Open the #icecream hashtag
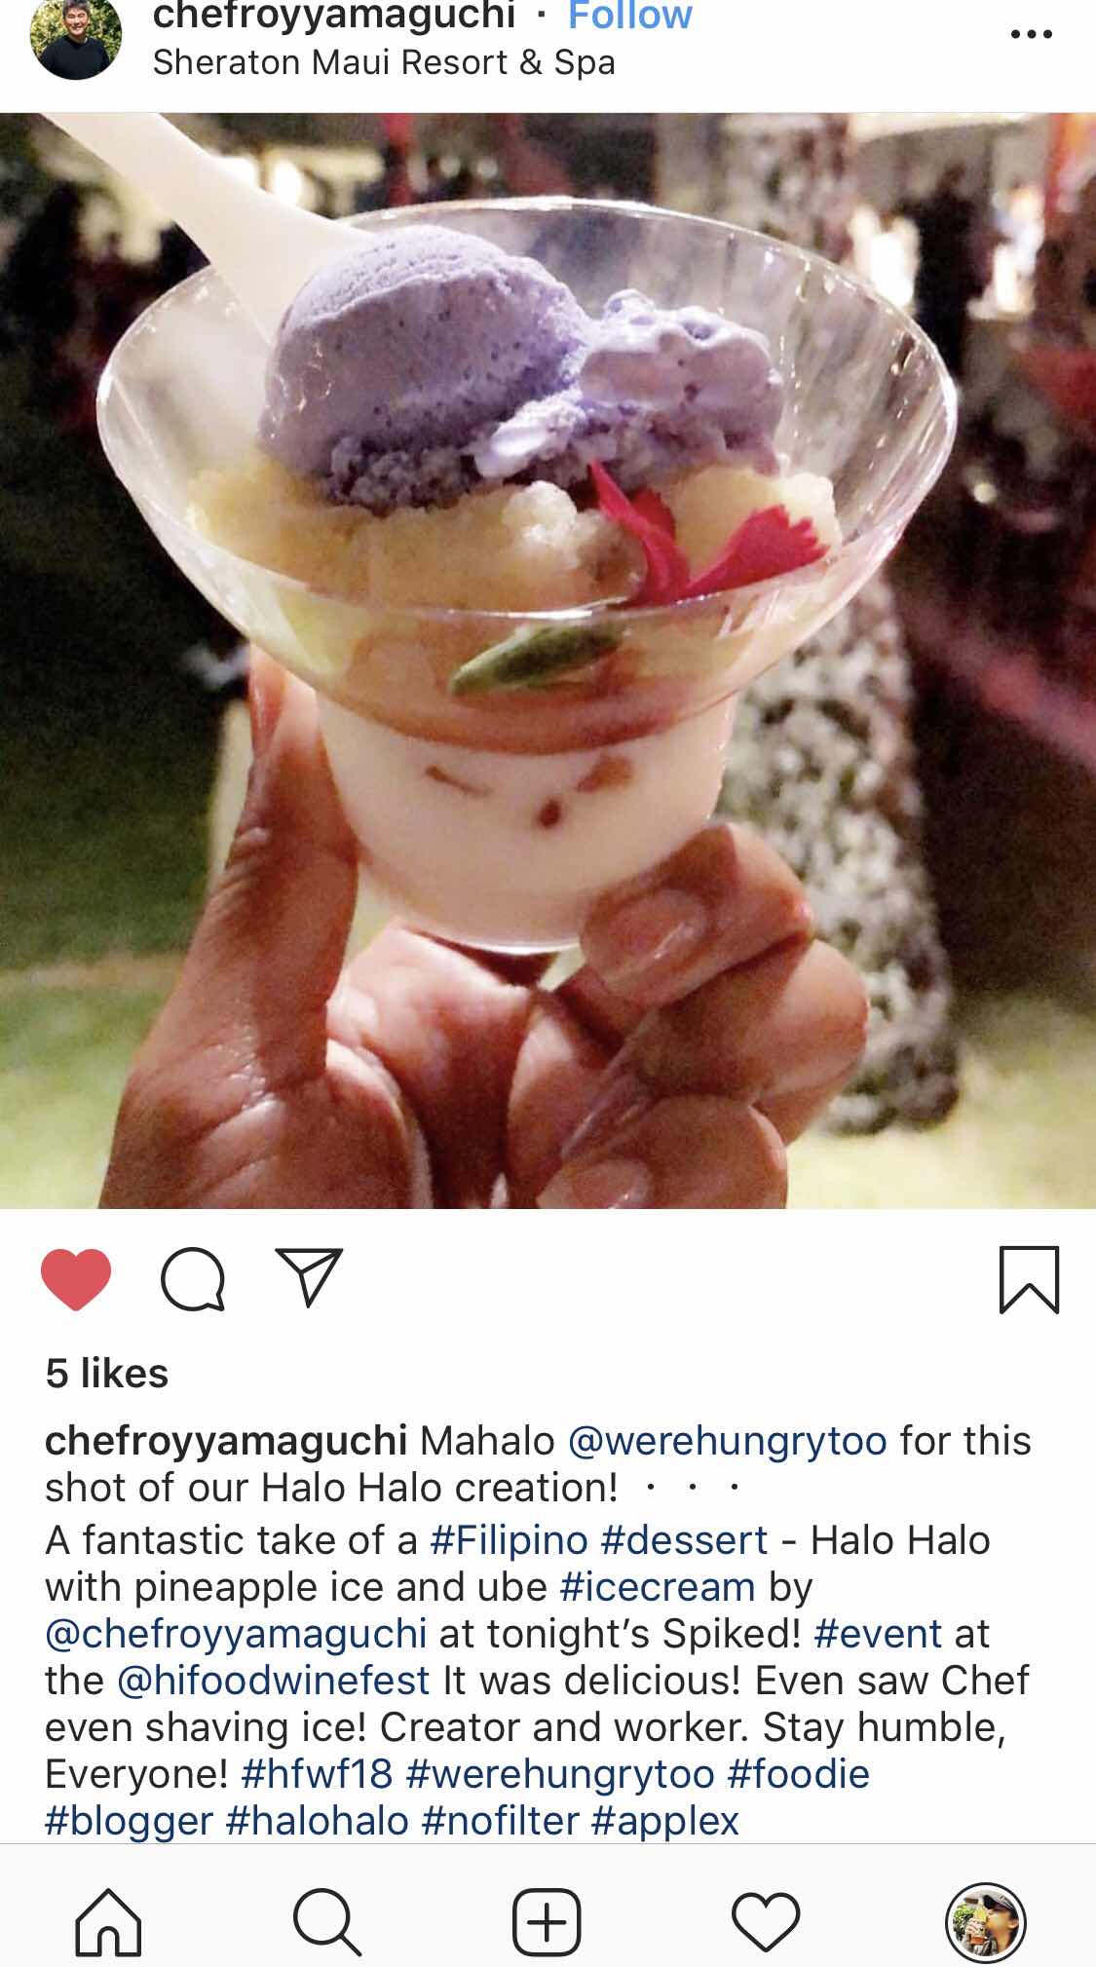 click(x=658, y=1587)
